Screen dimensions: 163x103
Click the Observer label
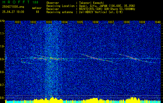click(x=53, y=3)
